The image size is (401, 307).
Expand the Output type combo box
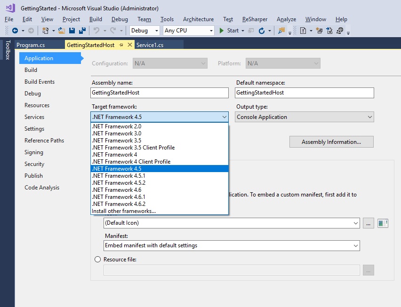coord(305,117)
